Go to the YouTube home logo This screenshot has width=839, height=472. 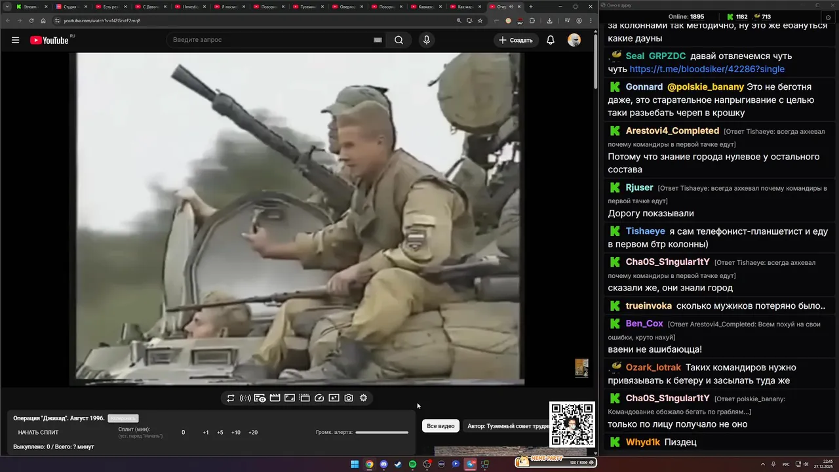(49, 40)
